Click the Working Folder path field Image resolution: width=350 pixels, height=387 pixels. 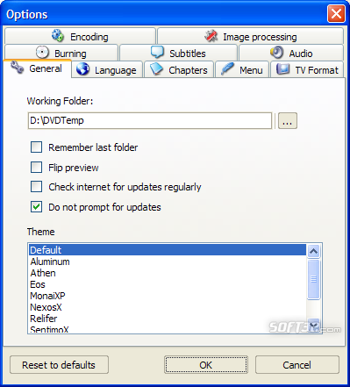pyautogui.click(x=150, y=120)
